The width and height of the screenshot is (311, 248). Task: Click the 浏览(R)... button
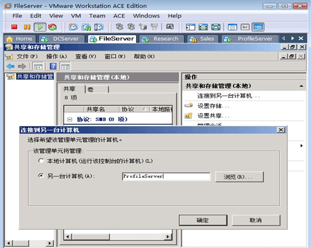[239, 176]
